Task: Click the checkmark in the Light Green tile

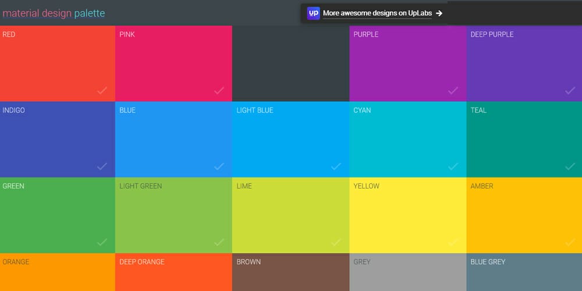Action: click(219, 242)
